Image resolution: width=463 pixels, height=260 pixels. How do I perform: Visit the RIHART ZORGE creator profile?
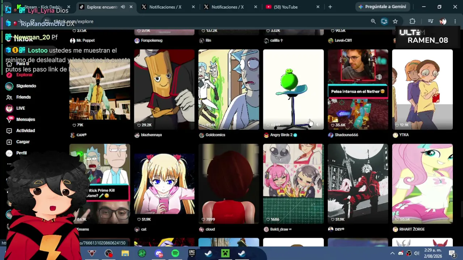[412, 229]
